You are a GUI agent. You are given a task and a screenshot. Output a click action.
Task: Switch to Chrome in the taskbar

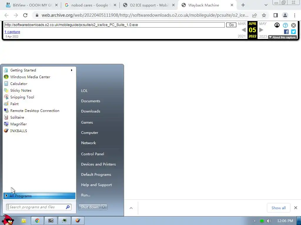[x=37, y=221]
